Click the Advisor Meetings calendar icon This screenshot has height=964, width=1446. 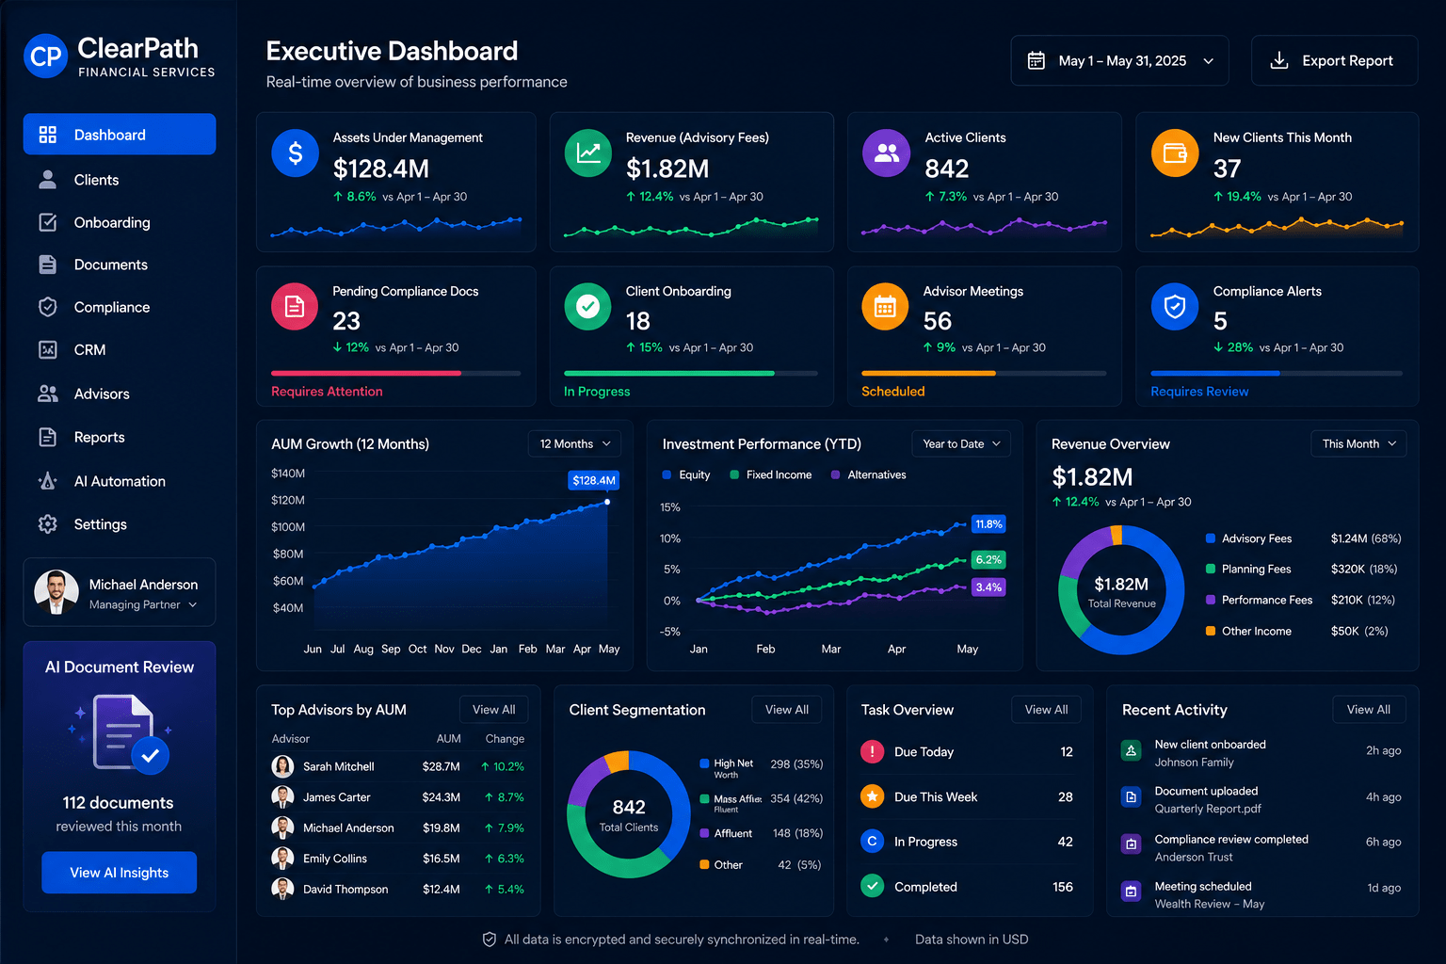pyautogui.click(x=885, y=307)
